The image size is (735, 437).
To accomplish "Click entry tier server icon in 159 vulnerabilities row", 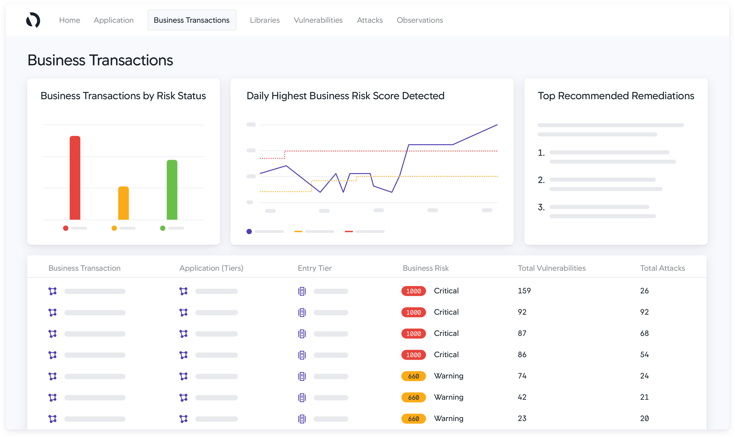I will pyautogui.click(x=302, y=291).
